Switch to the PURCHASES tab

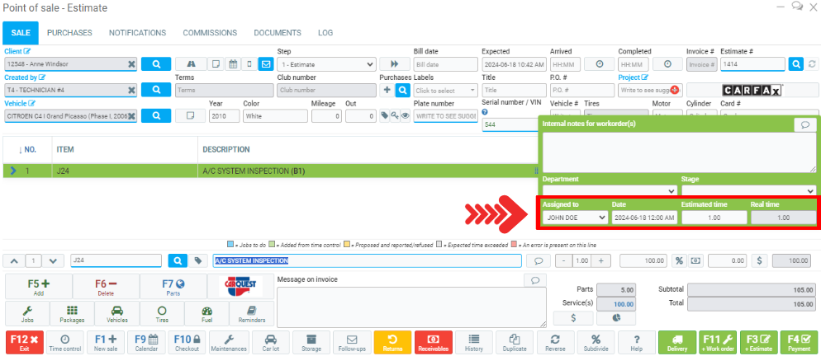(69, 33)
